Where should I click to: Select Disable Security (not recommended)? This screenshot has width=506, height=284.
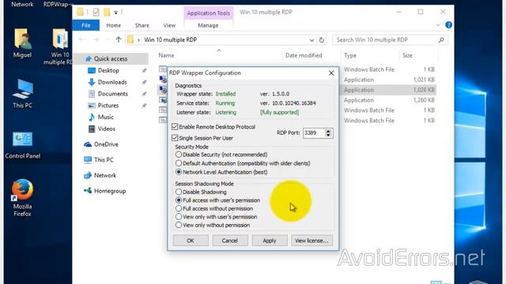[x=179, y=155]
